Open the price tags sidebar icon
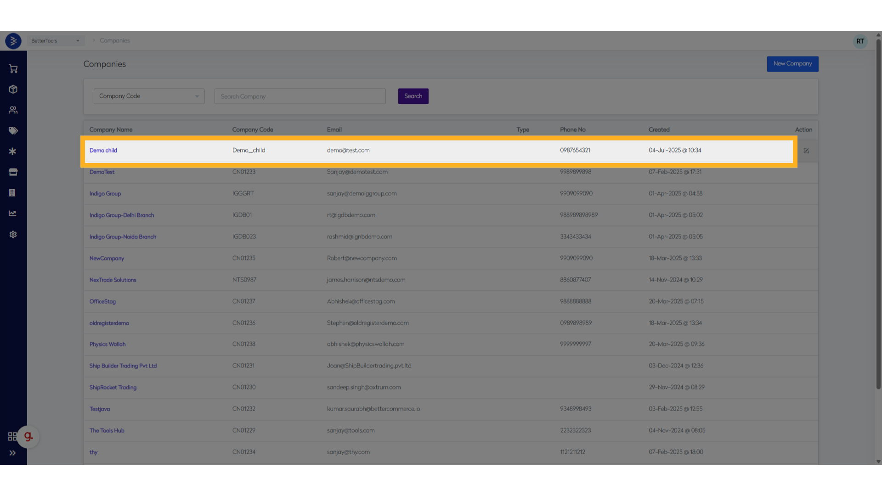The height and width of the screenshot is (496, 882). pyautogui.click(x=13, y=131)
